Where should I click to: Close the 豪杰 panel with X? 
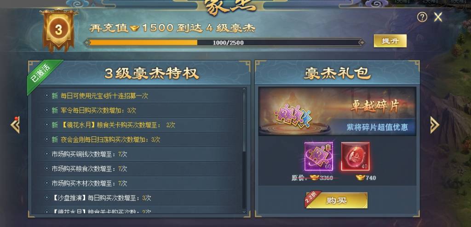(x=438, y=17)
